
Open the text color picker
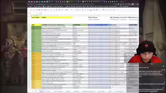[x=91, y=10]
